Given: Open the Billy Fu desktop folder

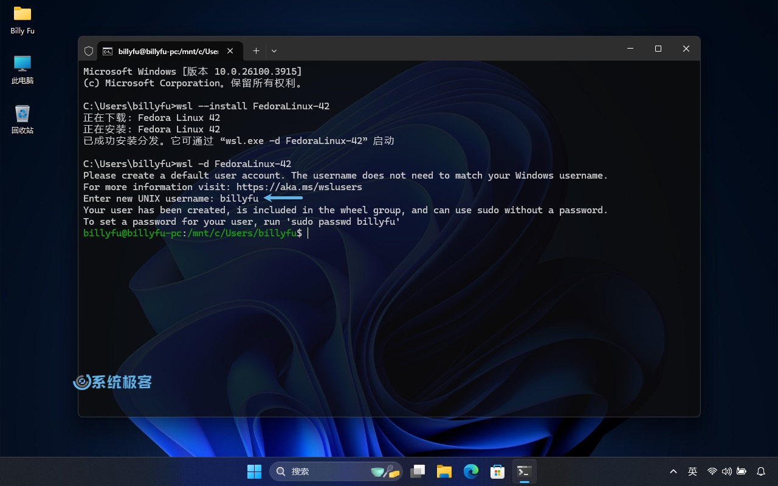Looking at the screenshot, I should 22,19.
